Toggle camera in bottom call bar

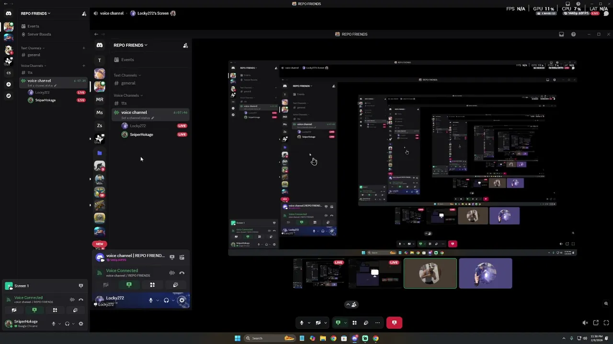click(x=318, y=322)
